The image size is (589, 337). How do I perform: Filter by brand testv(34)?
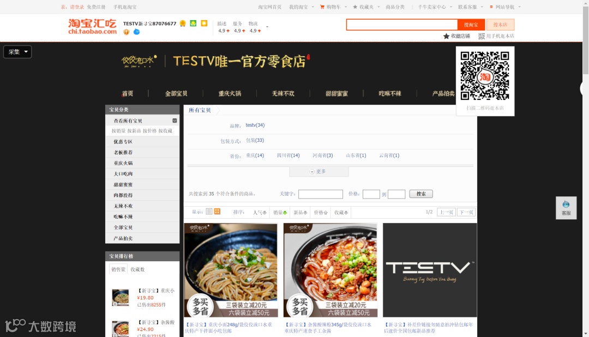click(255, 125)
